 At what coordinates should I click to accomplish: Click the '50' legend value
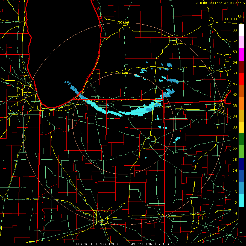[235, 73]
